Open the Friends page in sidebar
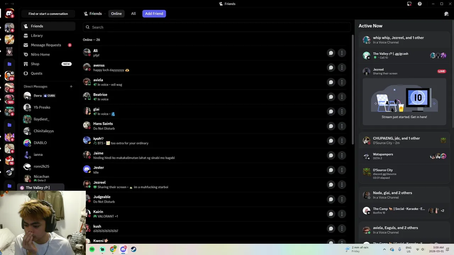 48,26
